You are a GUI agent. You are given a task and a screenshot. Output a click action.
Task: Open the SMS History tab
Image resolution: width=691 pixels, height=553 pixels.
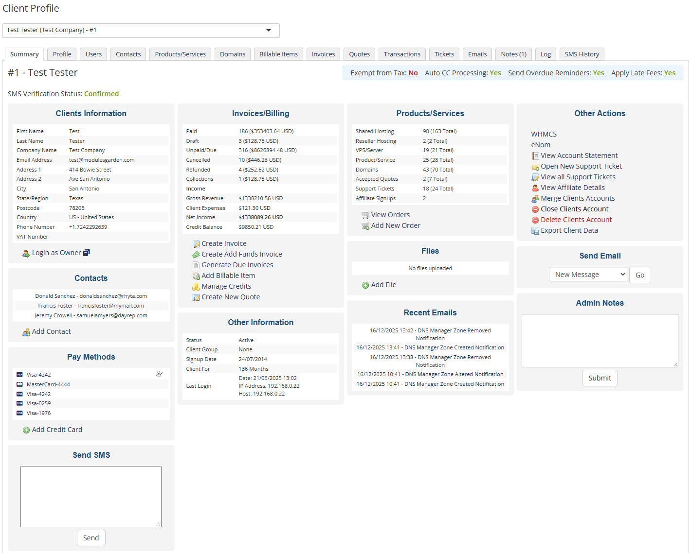click(x=582, y=54)
